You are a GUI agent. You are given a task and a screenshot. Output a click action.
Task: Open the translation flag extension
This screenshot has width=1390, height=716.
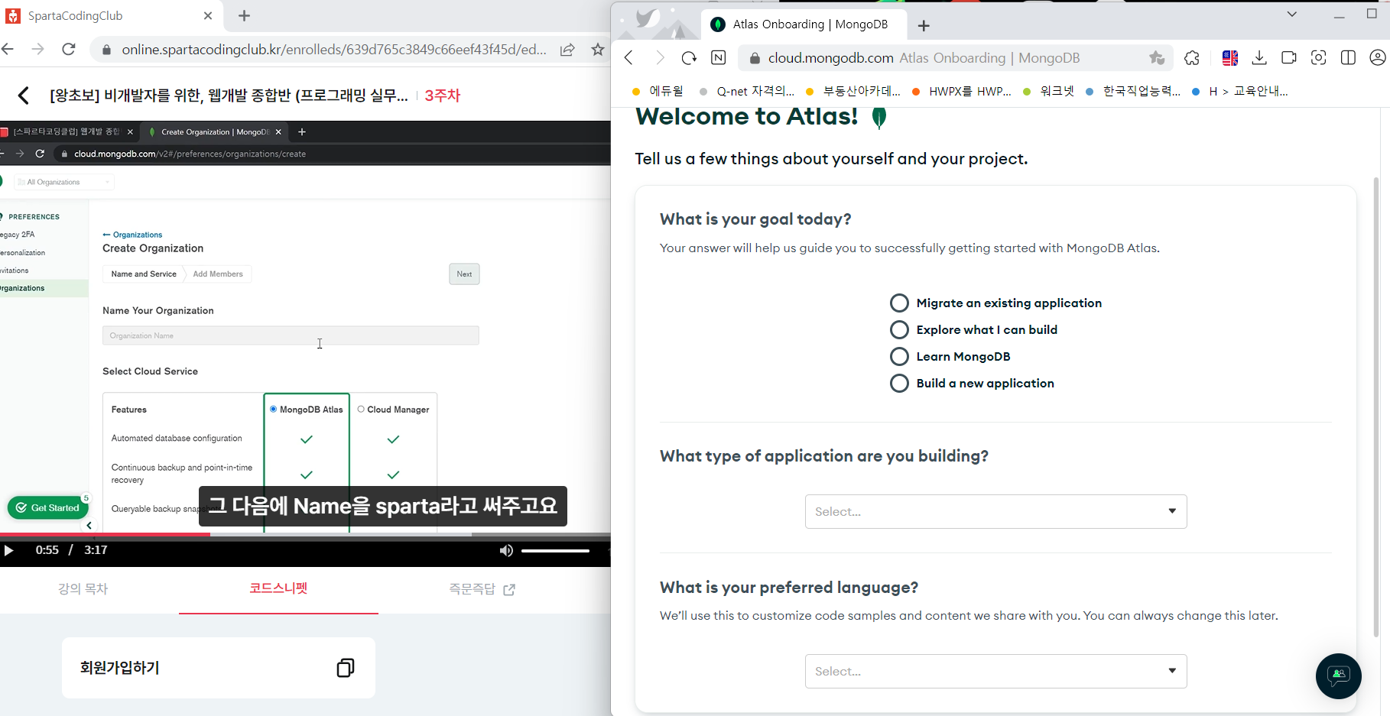(1230, 58)
